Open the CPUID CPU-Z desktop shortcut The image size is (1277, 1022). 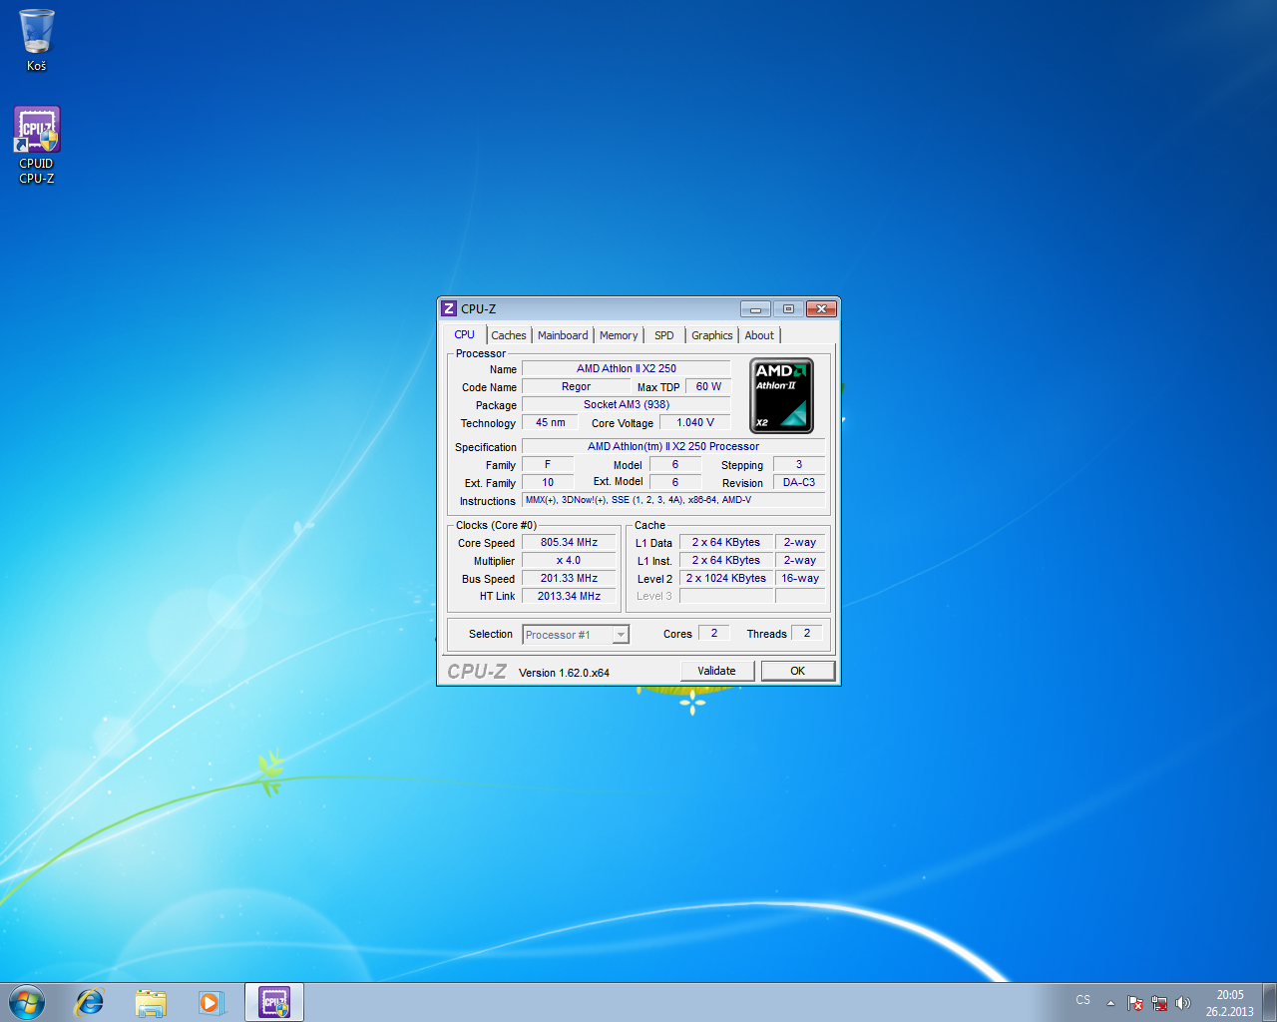[37, 145]
